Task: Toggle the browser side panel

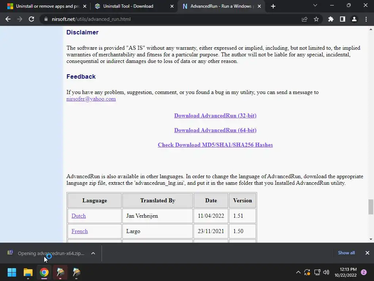Action: coord(343,19)
